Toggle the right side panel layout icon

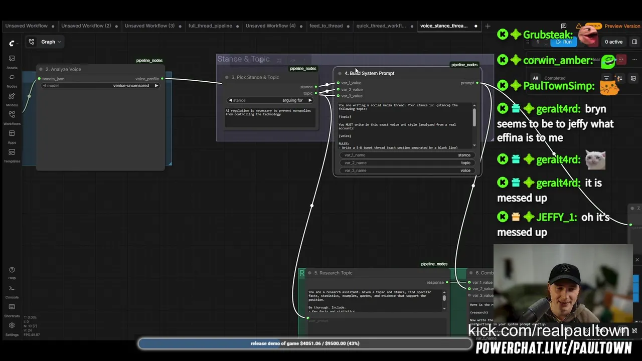(634, 42)
